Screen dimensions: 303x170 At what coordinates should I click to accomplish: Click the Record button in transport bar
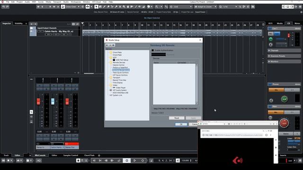[143, 161]
